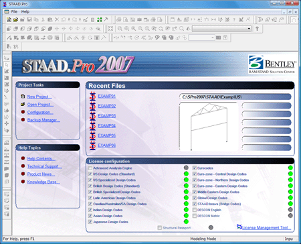Click the License Management Tool icon
The height and width of the screenshot is (244, 301).
[x=239, y=227]
